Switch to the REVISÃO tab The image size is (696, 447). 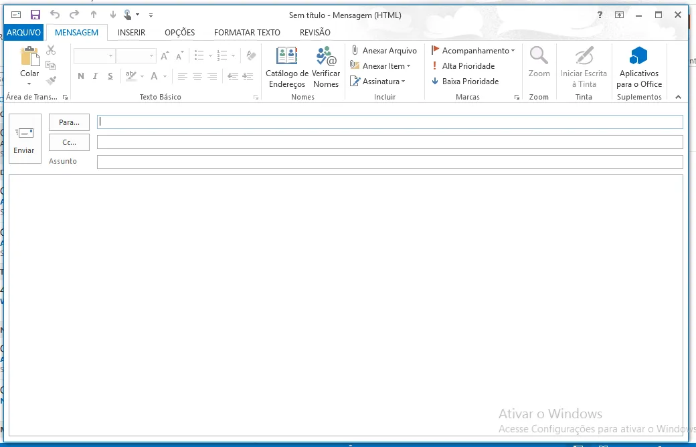tap(315, 32)
